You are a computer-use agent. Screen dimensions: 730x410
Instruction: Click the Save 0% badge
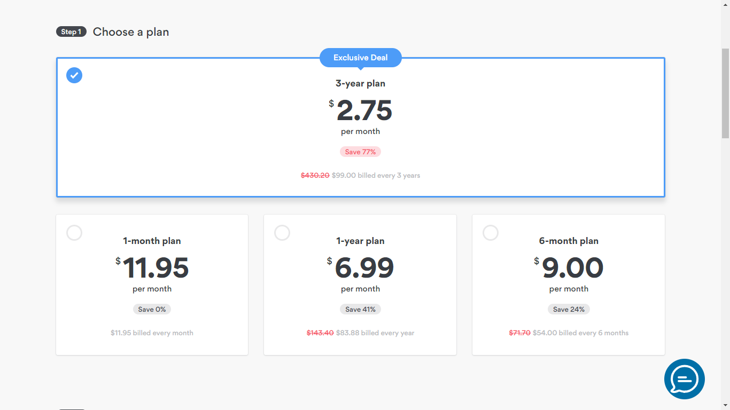click(x=152, y=310)
